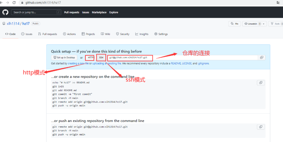Copy the create new repository commands
This screenshot has height=142, width=283.
point(261,83)
